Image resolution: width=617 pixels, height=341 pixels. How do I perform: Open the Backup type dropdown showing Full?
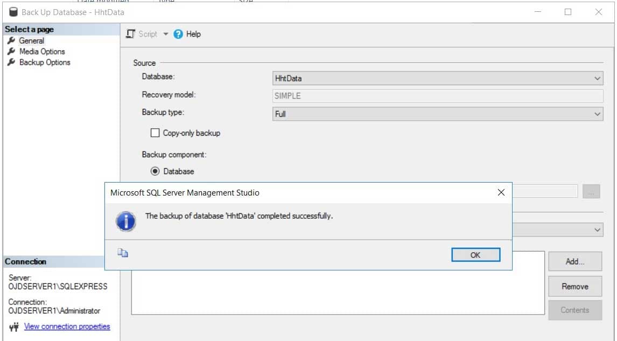pos(438,114)
